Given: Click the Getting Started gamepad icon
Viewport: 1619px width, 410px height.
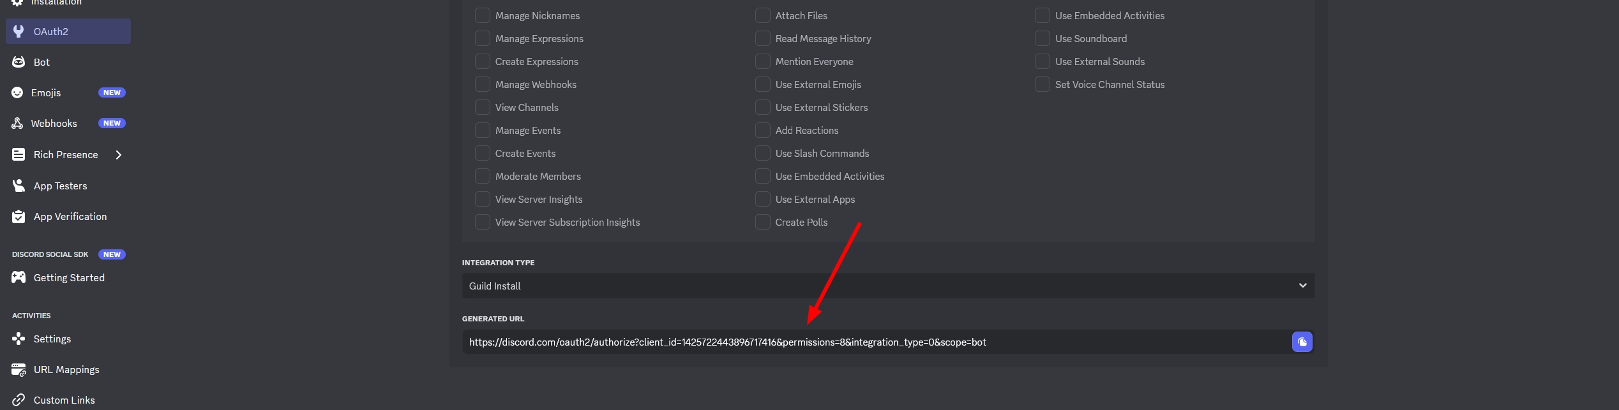Looking at the screenshot, I should [19, 277].
